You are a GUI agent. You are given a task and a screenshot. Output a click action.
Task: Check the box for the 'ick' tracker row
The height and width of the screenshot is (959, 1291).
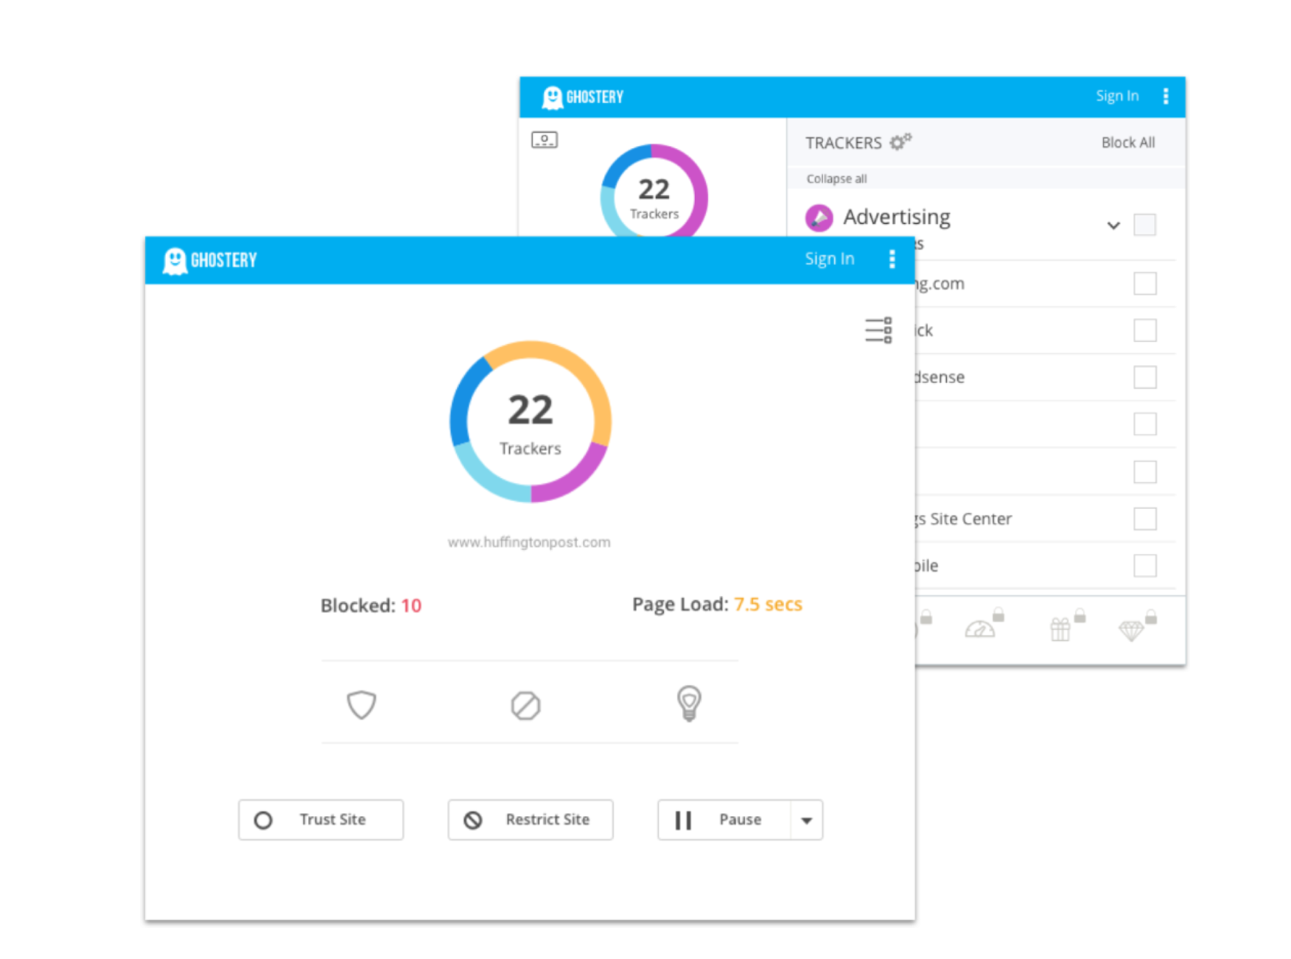(1144, 330)
